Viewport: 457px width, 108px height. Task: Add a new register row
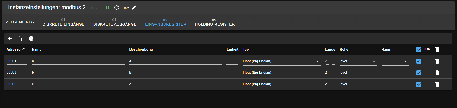[x=10, y=38]
